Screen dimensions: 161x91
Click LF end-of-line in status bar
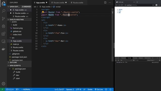click(x=84, y=89)
